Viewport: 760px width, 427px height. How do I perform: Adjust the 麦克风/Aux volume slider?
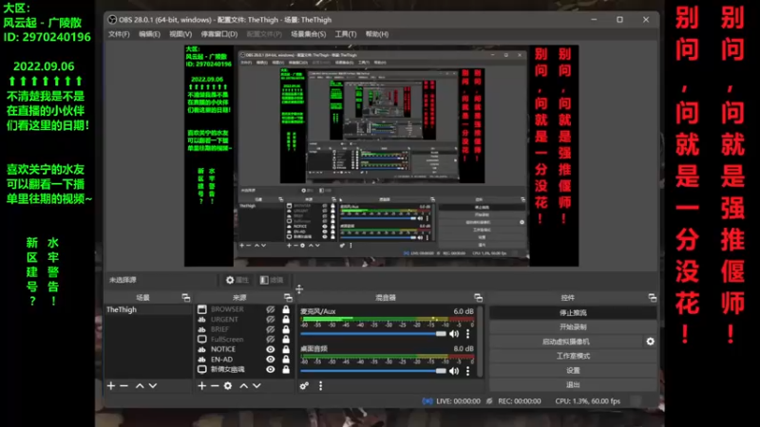click(x=373, y=334)
